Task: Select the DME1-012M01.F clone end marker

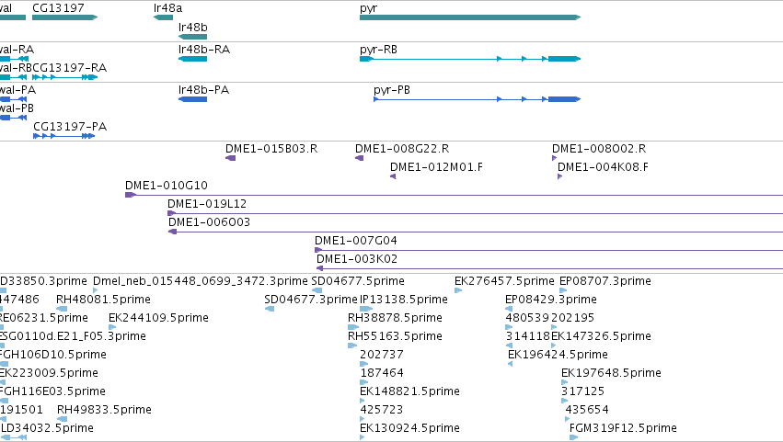Action: [393, 176]
